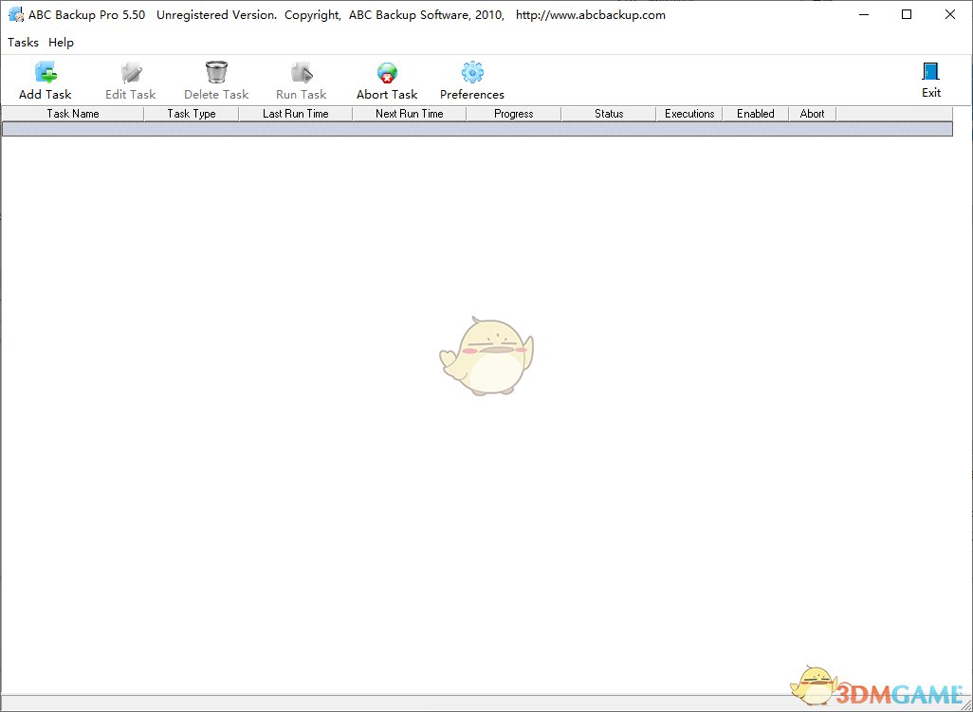Sort by the Task Name column
The image size is (973, 712).
(x=72, y=113)
